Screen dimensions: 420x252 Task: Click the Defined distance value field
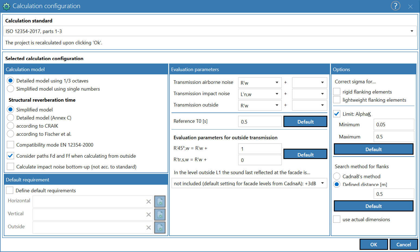[x=394, y=194]
